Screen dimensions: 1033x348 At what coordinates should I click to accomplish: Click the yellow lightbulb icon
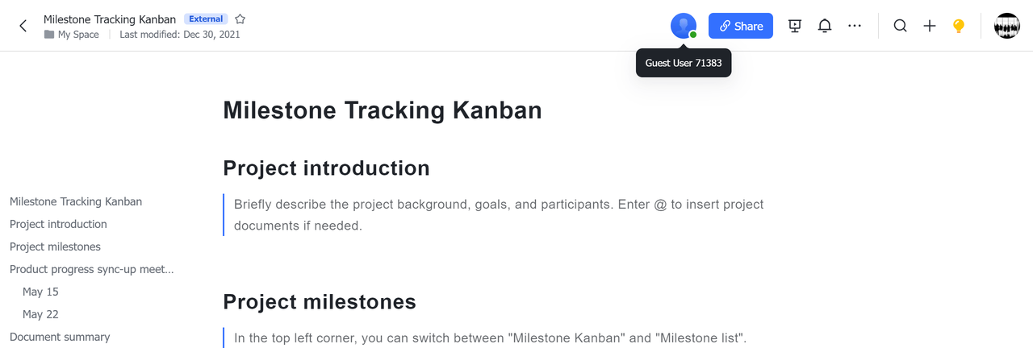pyautogui.click(x=959, y=26)
